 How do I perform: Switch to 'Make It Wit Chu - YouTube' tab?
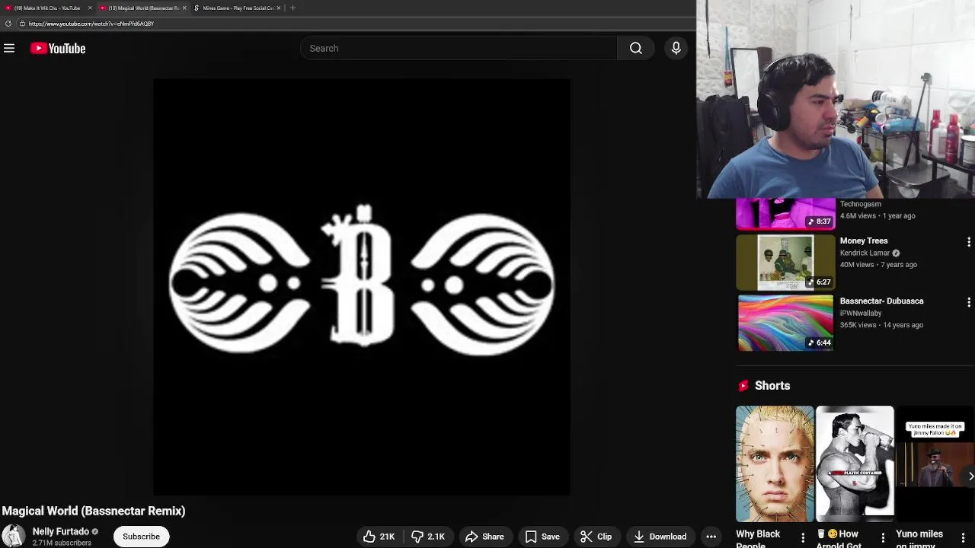tap(47, 8)
